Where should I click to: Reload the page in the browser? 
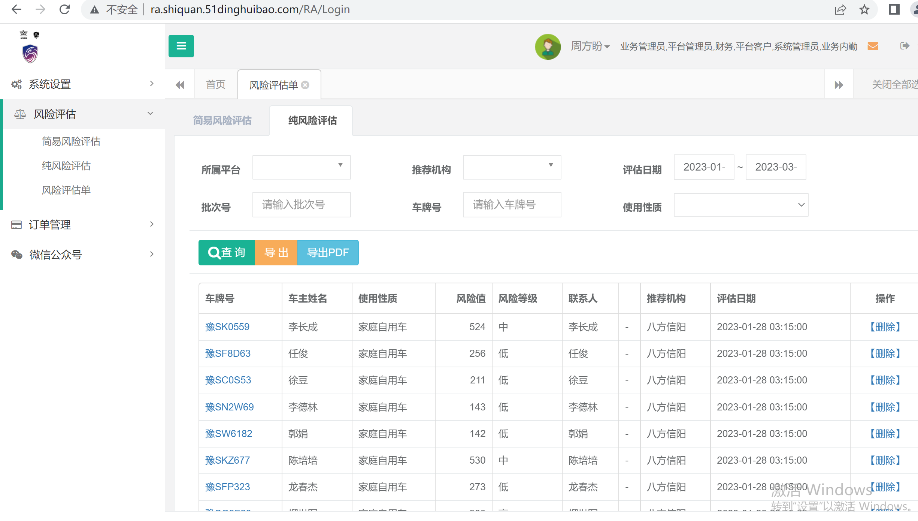pos(64,9)
